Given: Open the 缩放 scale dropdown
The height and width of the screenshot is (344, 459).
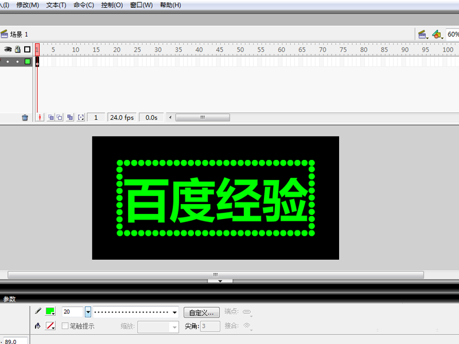Looking at the screenshot, I should [x=158, y=327].
